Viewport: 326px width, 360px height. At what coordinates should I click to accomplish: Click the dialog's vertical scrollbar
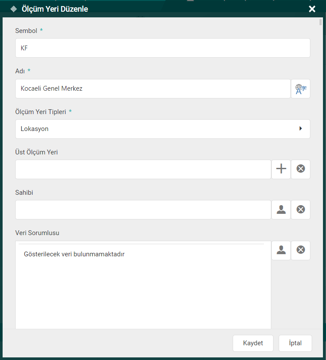click(320, 23)
